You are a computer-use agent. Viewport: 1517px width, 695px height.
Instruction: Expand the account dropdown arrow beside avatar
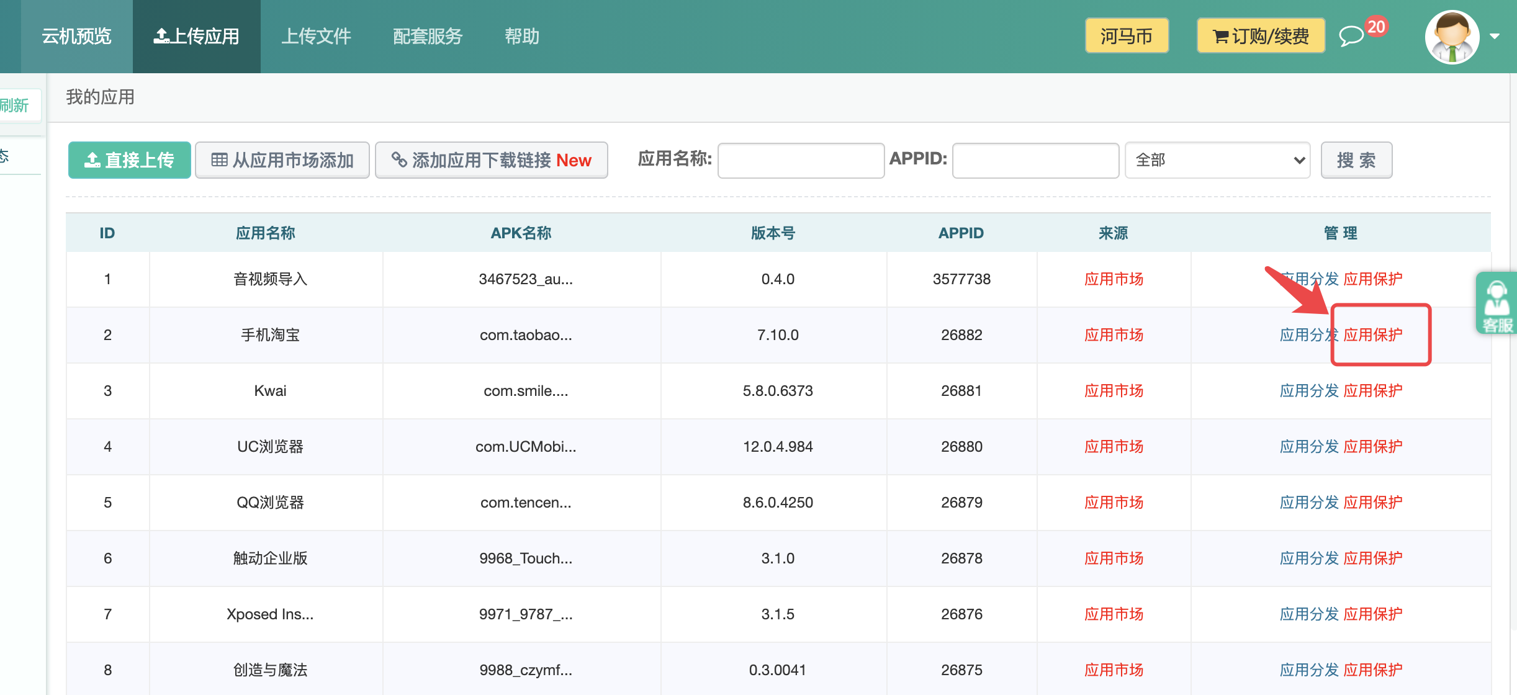coord(1495,37)
